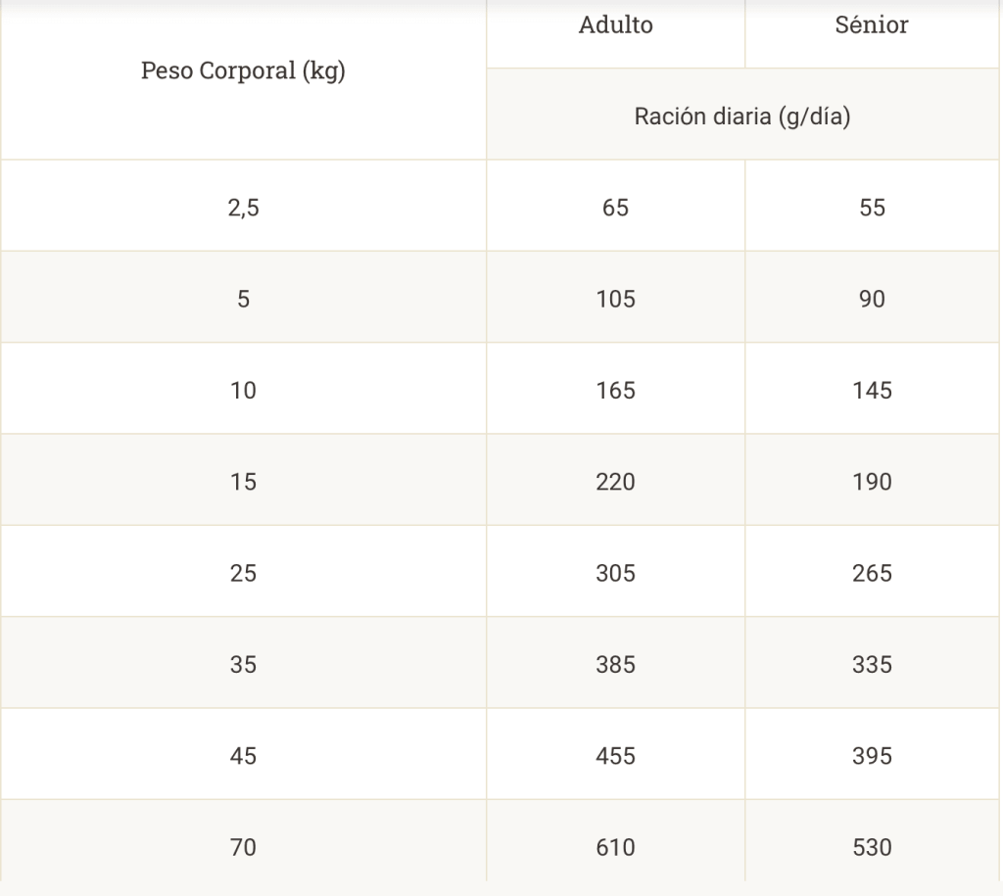1003x896 pixels.
Task: Click the Sénior value 90
Action: (x=872, y=299)
